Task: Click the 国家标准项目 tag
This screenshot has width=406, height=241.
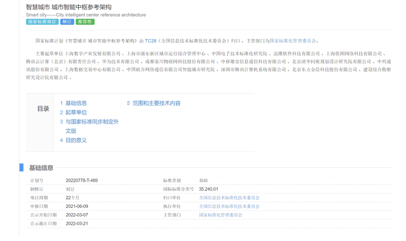Action: click(42, 22)
